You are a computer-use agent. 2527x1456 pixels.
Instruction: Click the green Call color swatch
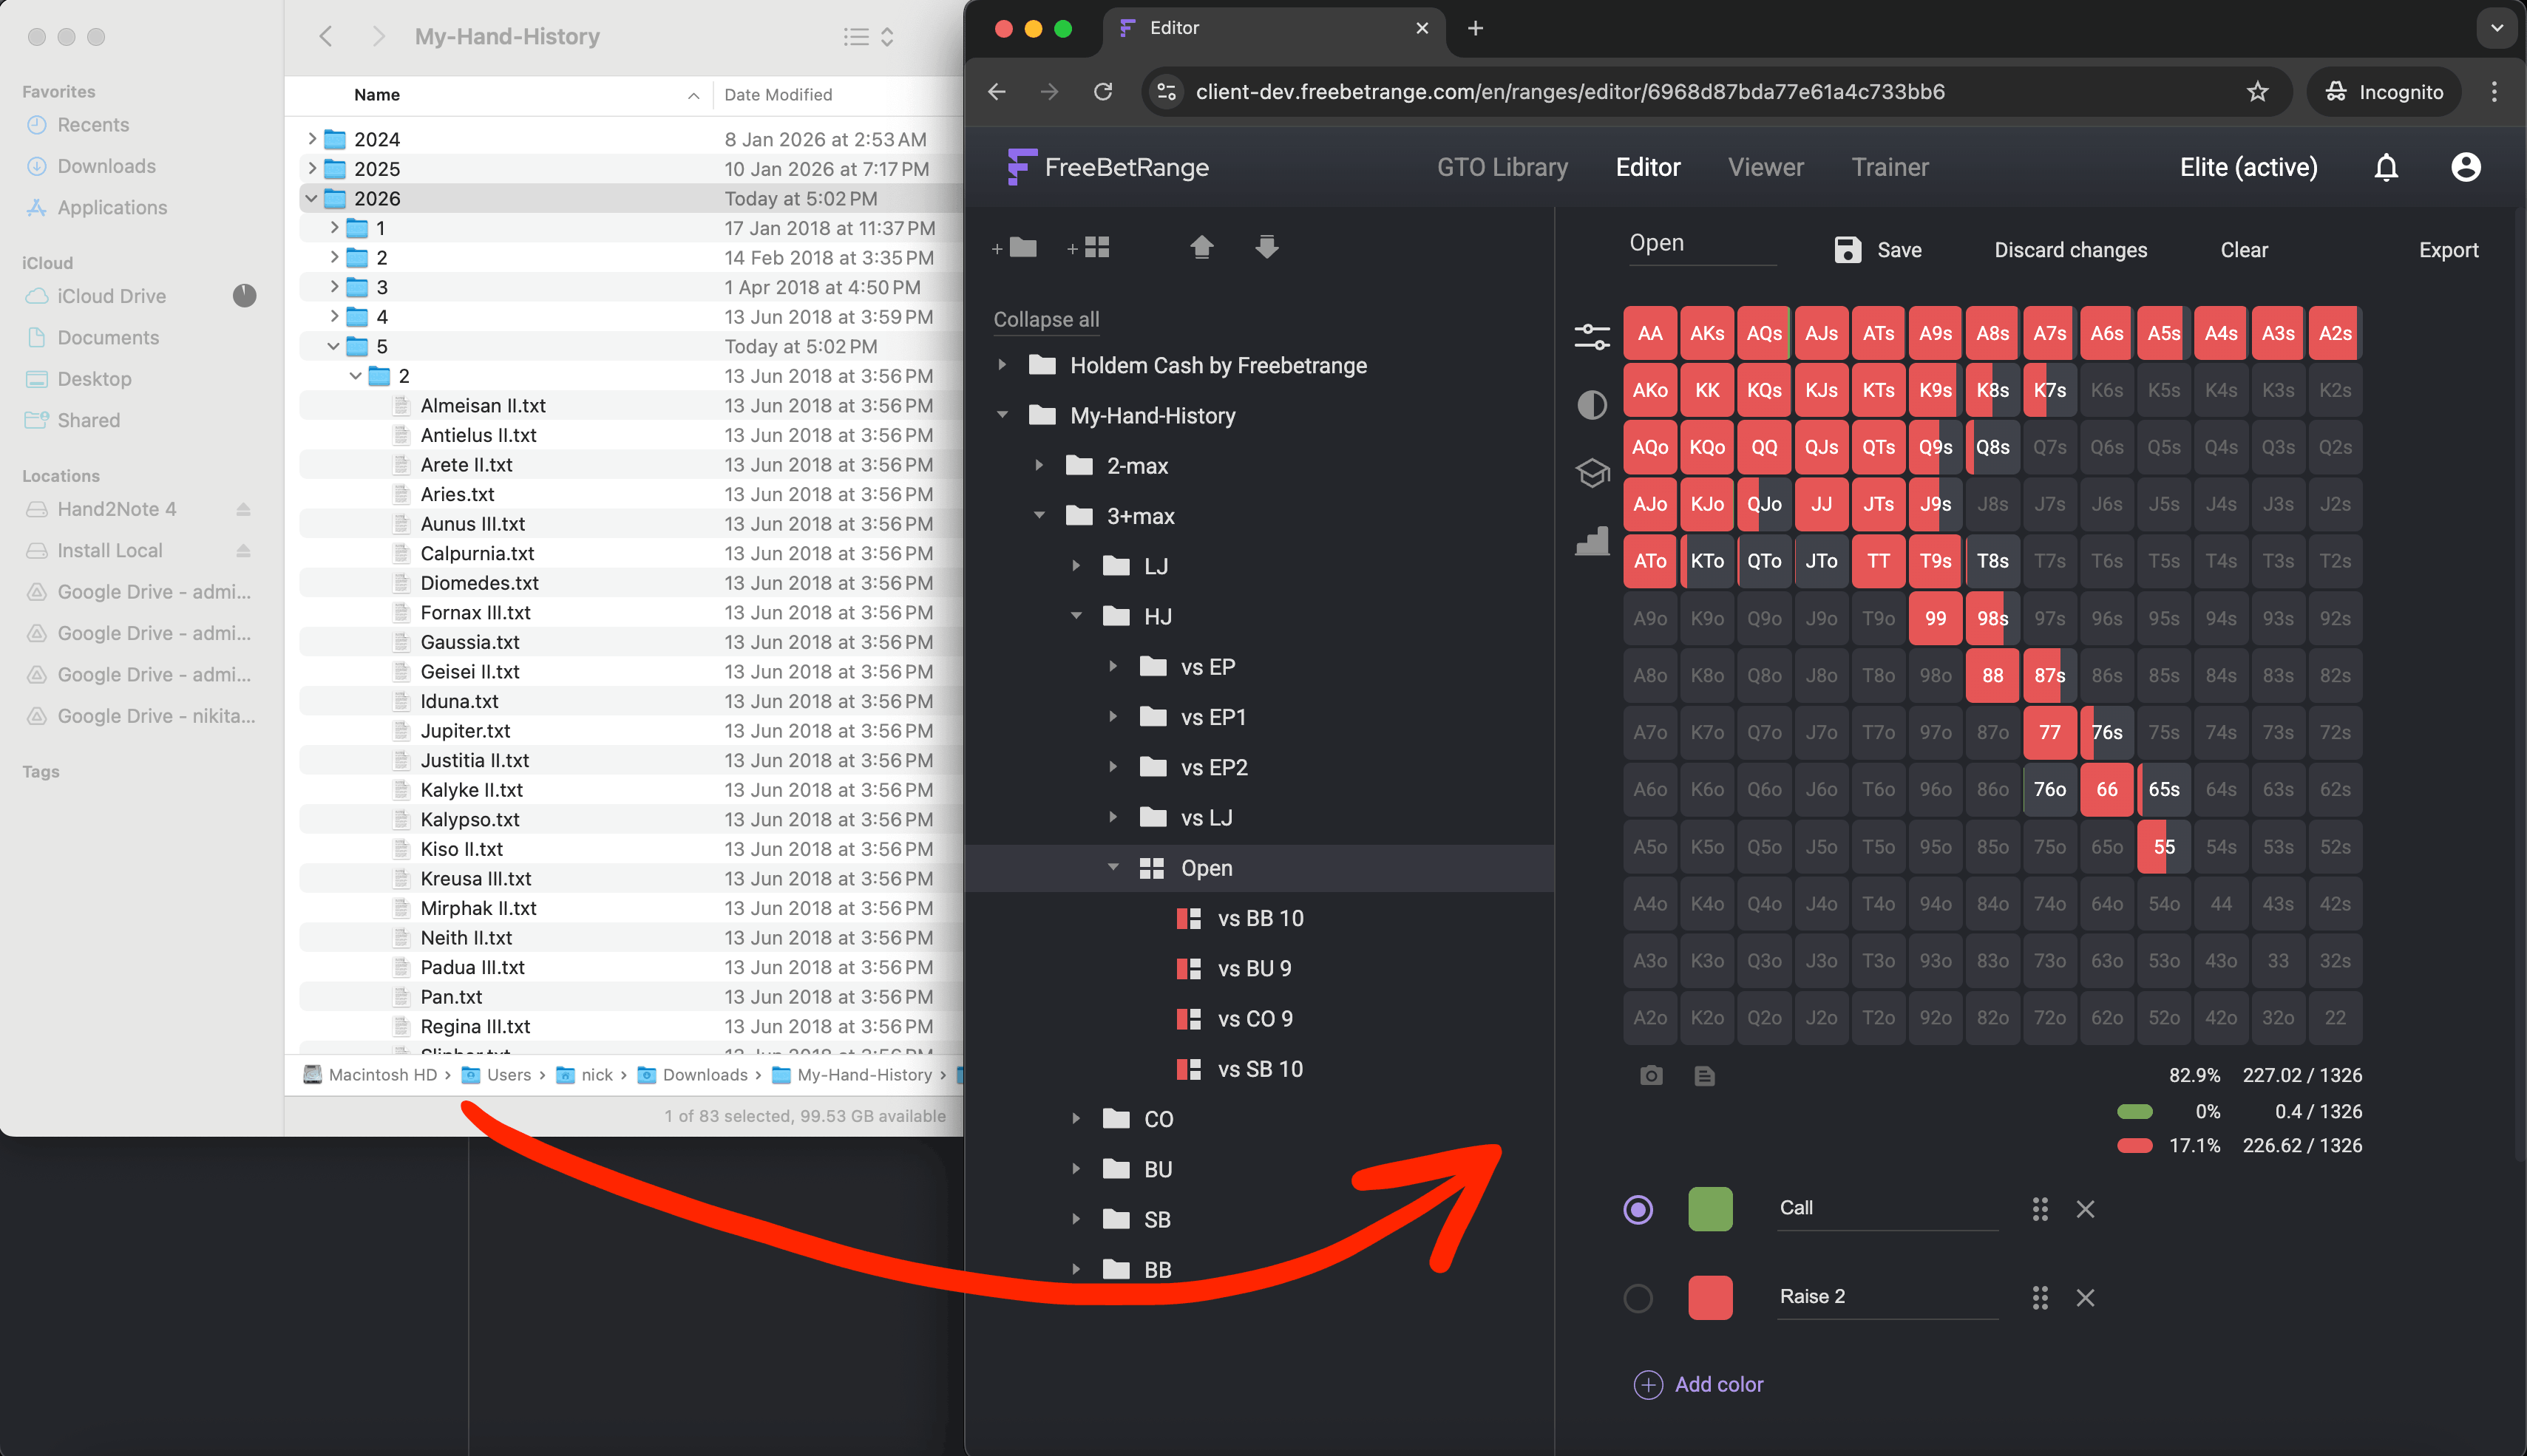click(1709, 1209)
